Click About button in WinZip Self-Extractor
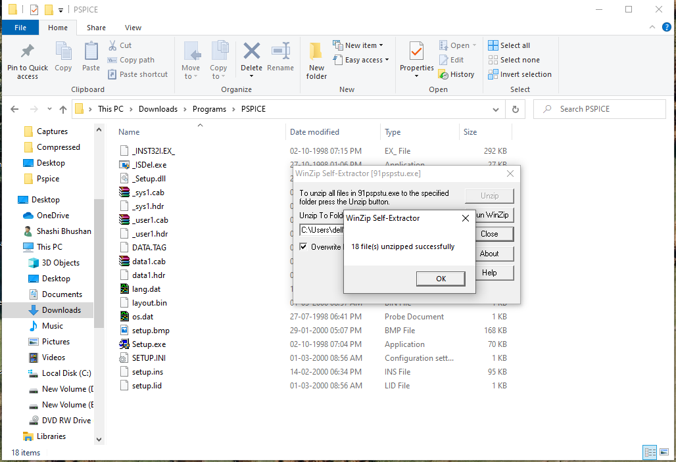 (x=494, y=254)
